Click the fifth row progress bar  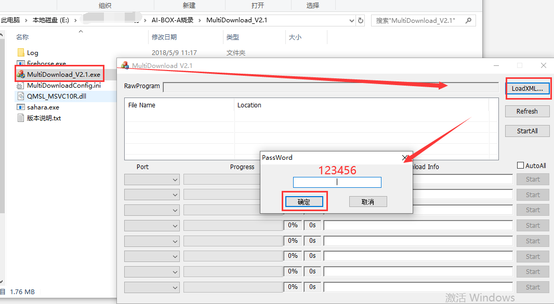pos(233,241)
